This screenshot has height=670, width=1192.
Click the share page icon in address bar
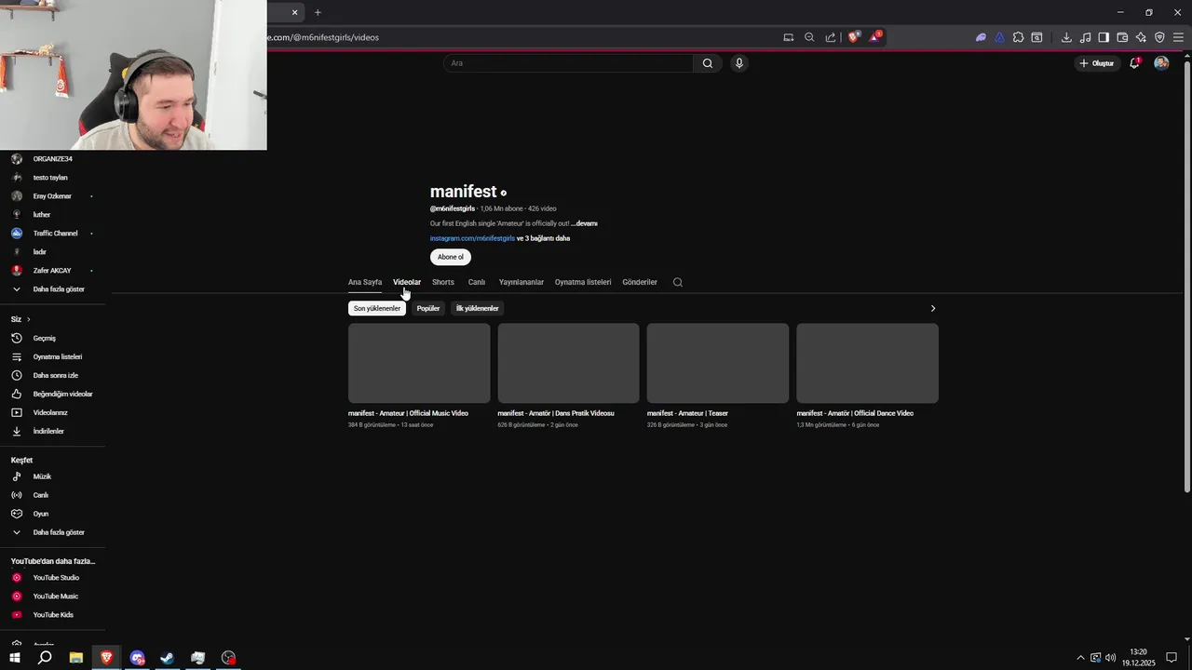(831, 37)
